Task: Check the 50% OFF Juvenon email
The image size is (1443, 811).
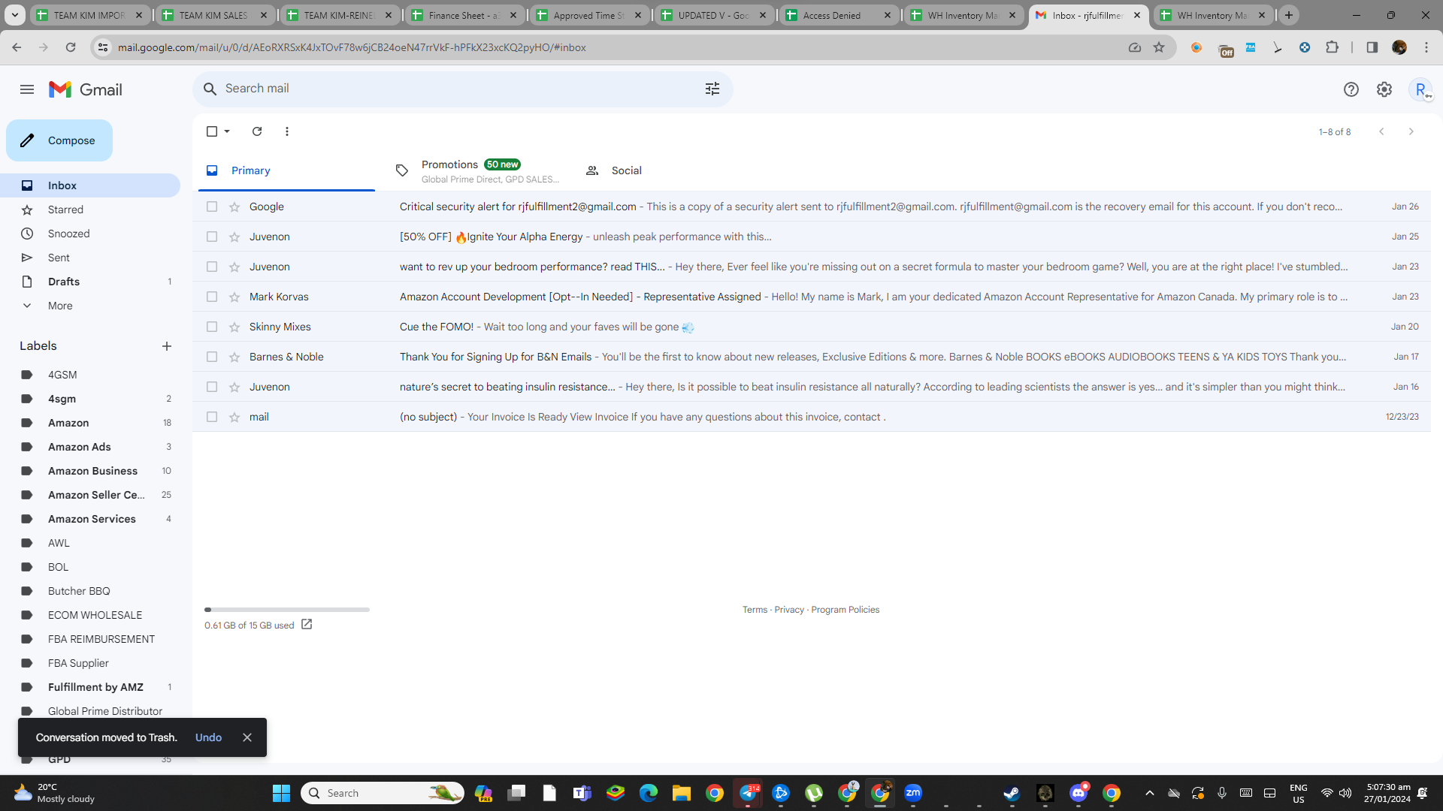Action: 212,237
